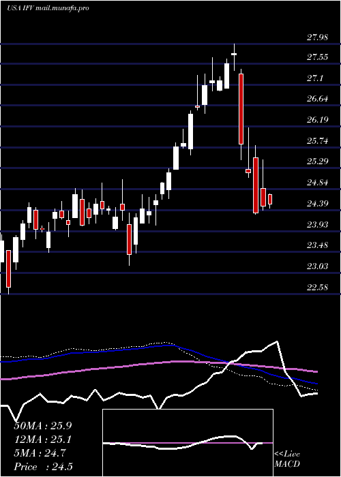
Task: Click the 25.29 price axis label
Action: pos(317,161)
